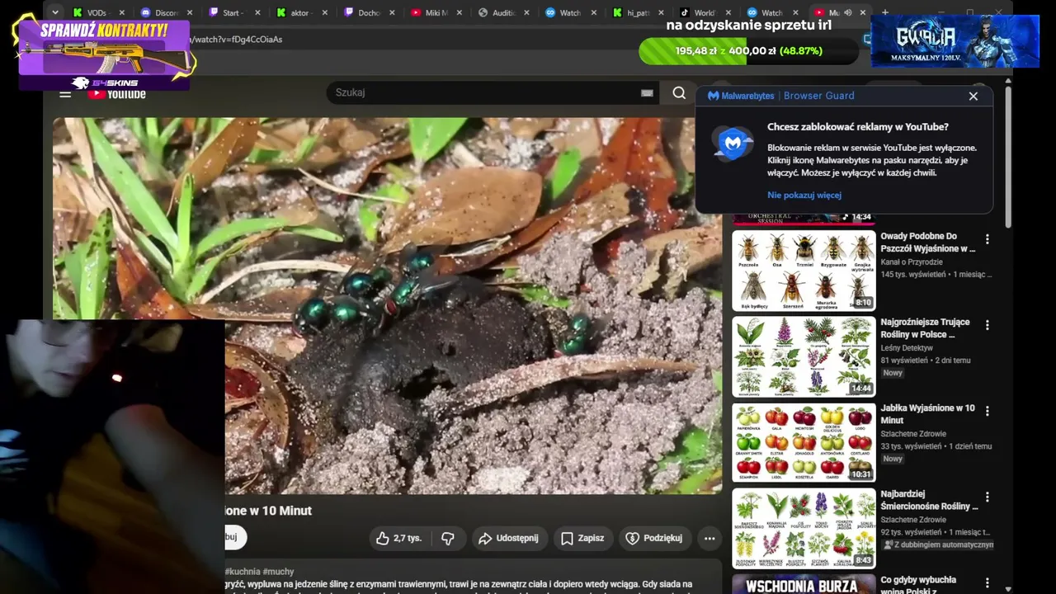This screenshot has width=1056, height=594.
Task: Open a new browser tab
Action: point(885,12)
